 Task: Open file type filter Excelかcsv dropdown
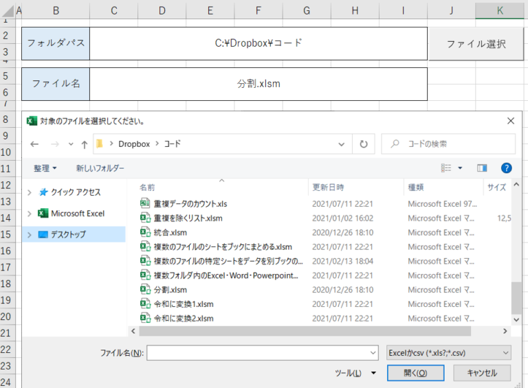pyautogui.click(x=449, y=353)
